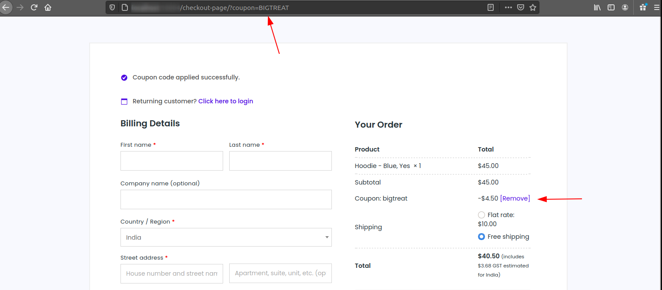This screenshot has width=662, height=290.
Task: Toggle reader view in address bar
Action: [x=491, y=7]
